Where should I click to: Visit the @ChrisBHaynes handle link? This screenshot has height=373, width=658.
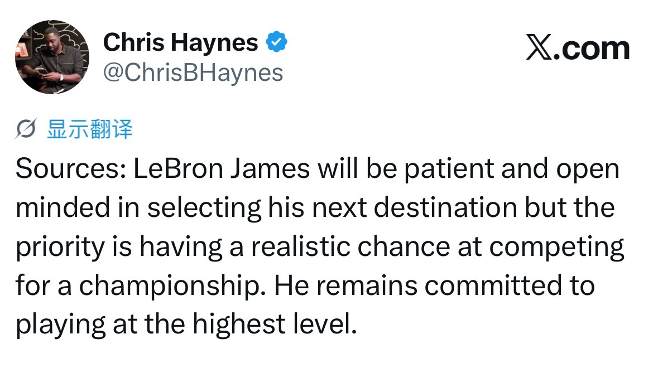[193, 73]
